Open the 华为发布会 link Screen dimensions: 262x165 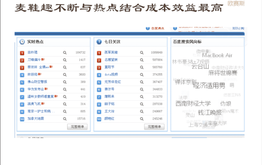(x=36, y=89)
